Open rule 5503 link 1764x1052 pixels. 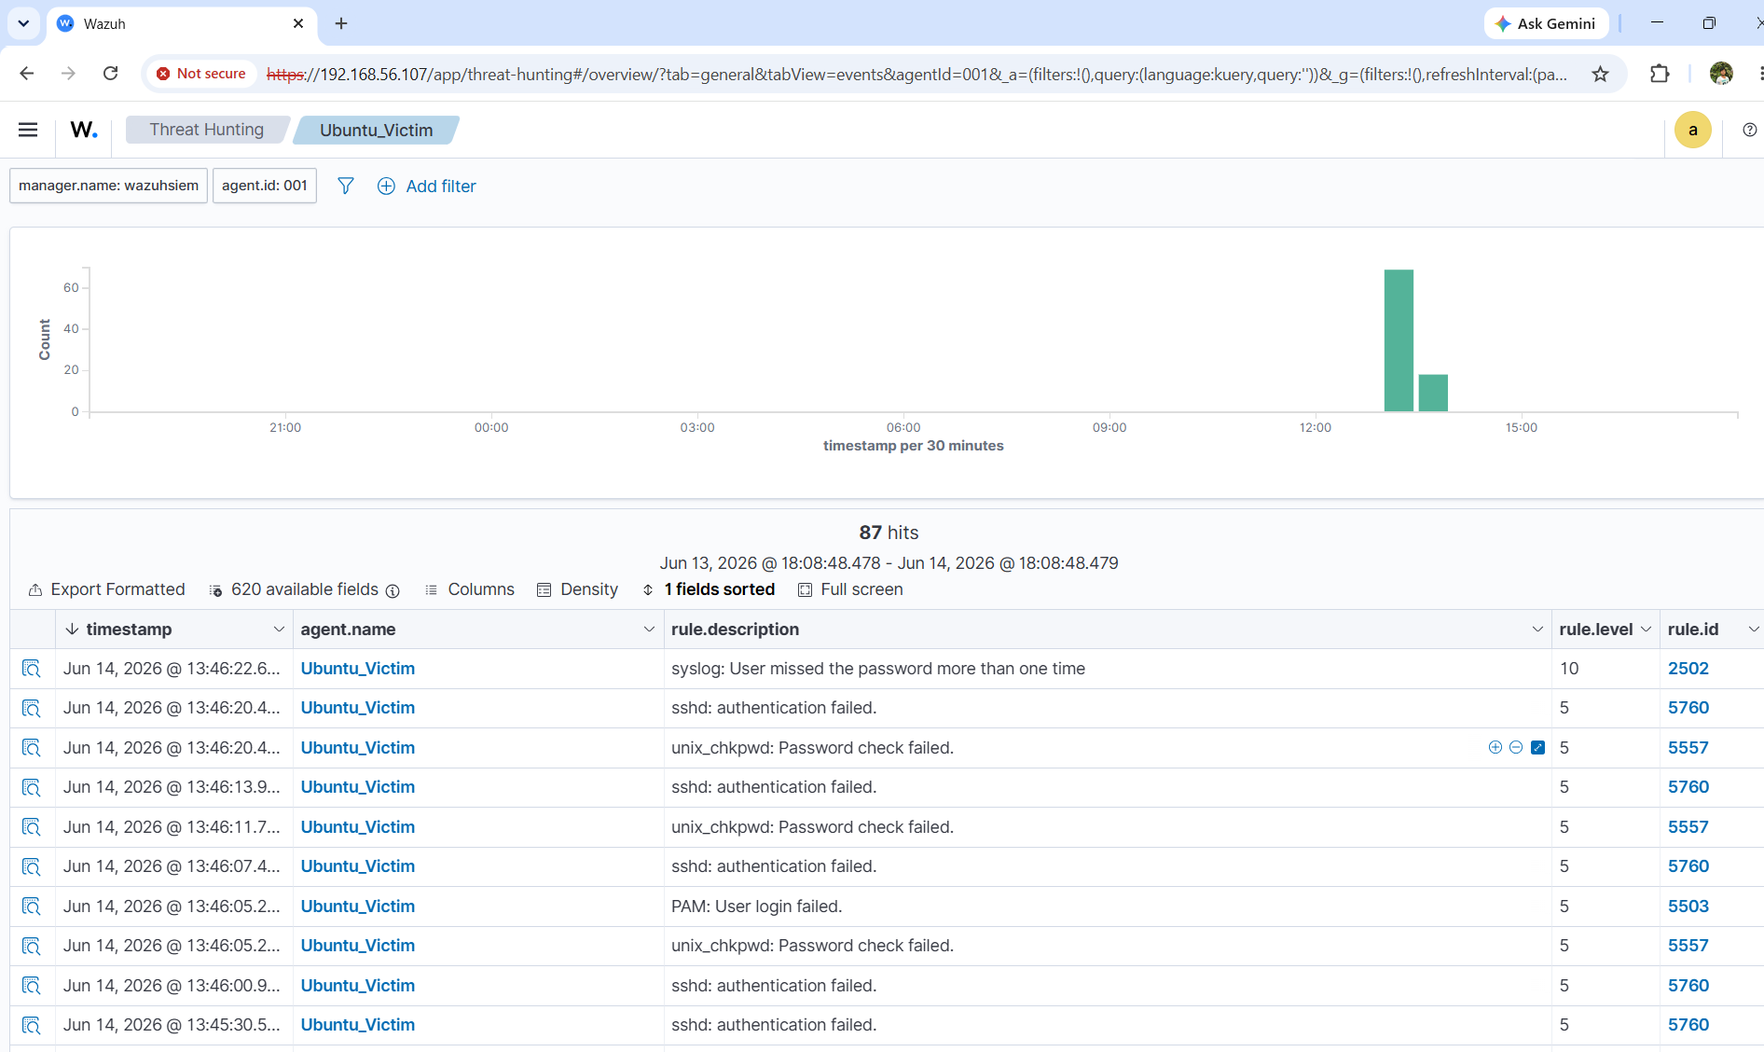[1688, 907]
